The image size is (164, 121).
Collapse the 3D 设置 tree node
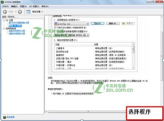4,20
